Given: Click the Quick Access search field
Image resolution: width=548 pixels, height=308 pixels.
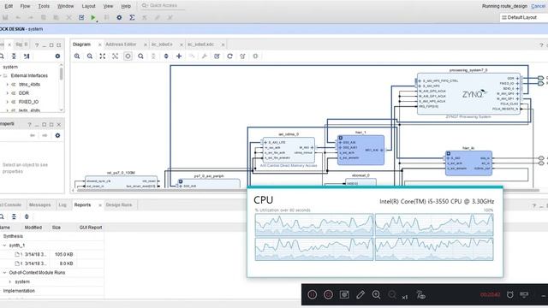Looking at the screenshot, I should (x=164, y=5).
